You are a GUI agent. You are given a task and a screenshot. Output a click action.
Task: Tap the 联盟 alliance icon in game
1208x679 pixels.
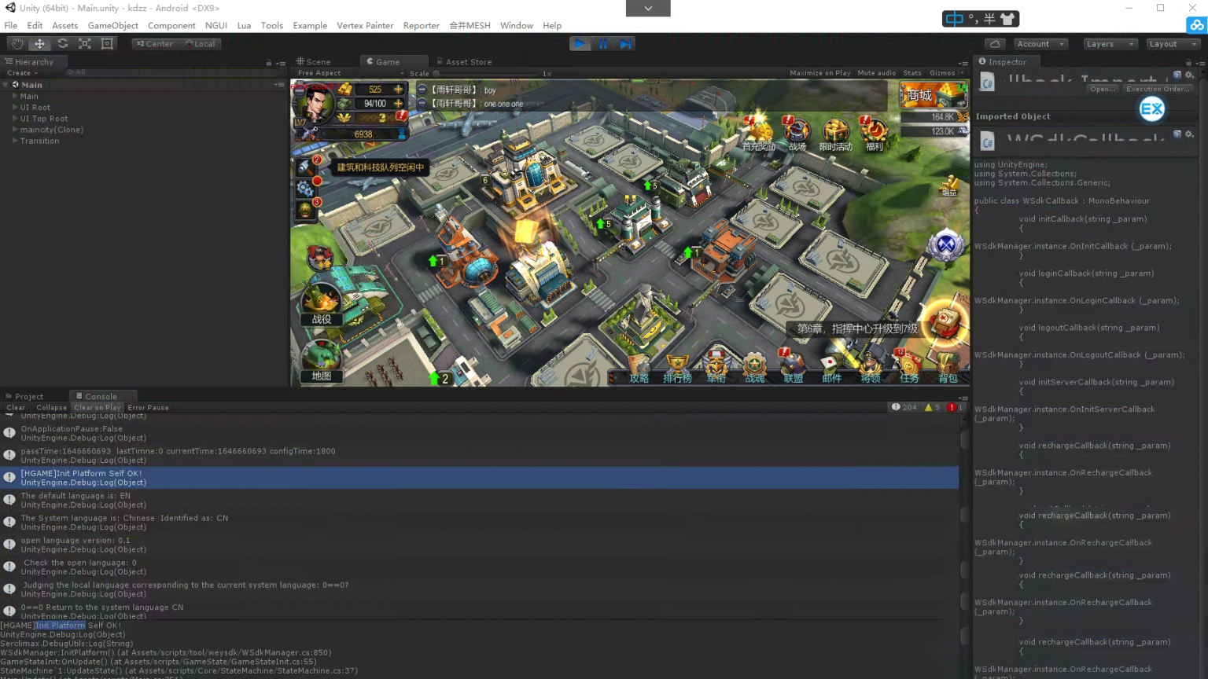793,368
